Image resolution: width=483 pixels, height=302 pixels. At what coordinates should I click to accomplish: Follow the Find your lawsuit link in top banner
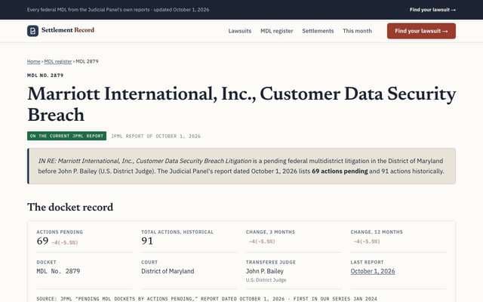point(432,10)
